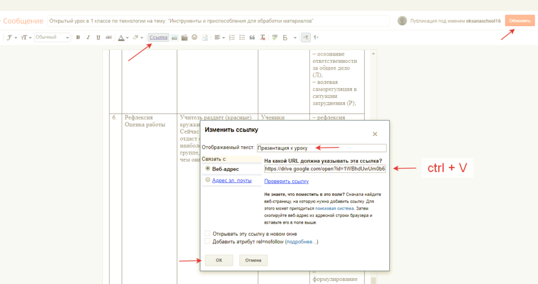Click the Обновить button
The height and width of the screenshot is (284, 538).
[520, 21]
